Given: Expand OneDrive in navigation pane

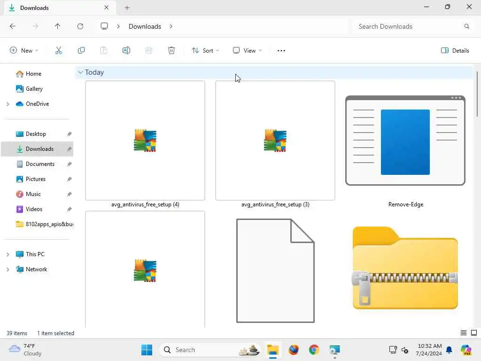Looking at the screenshot, I should click(x=8, y=104).
